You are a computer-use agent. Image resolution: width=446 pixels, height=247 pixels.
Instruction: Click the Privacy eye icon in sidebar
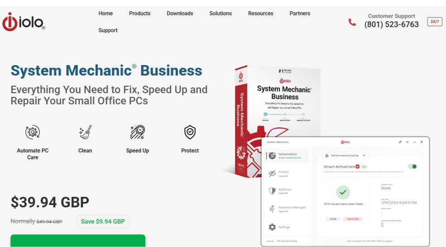pos(272,173)
